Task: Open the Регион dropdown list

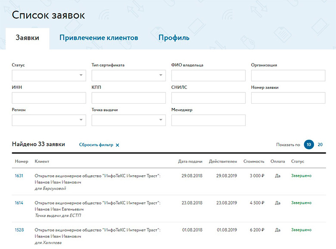Action: [x=49, y=120]
